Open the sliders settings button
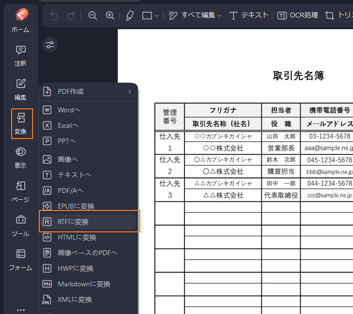Image resolution: width=353 pixels, height=314 pixels. click(50, 45)
